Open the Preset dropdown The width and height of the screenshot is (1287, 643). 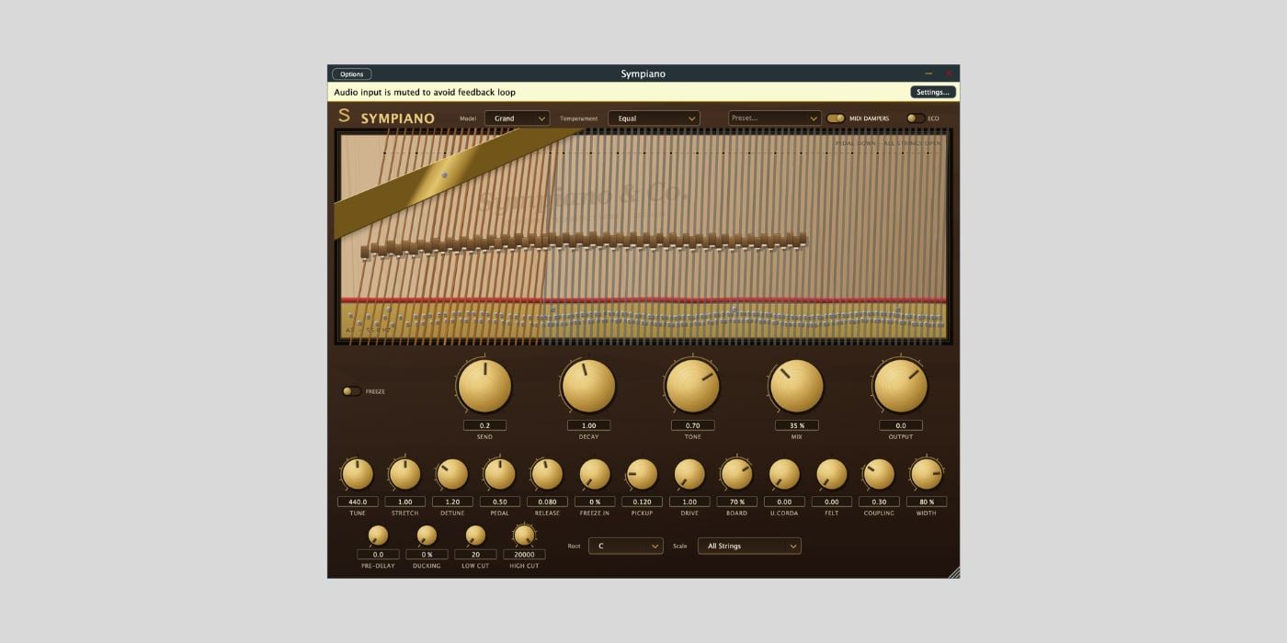(x=775, y=118)
